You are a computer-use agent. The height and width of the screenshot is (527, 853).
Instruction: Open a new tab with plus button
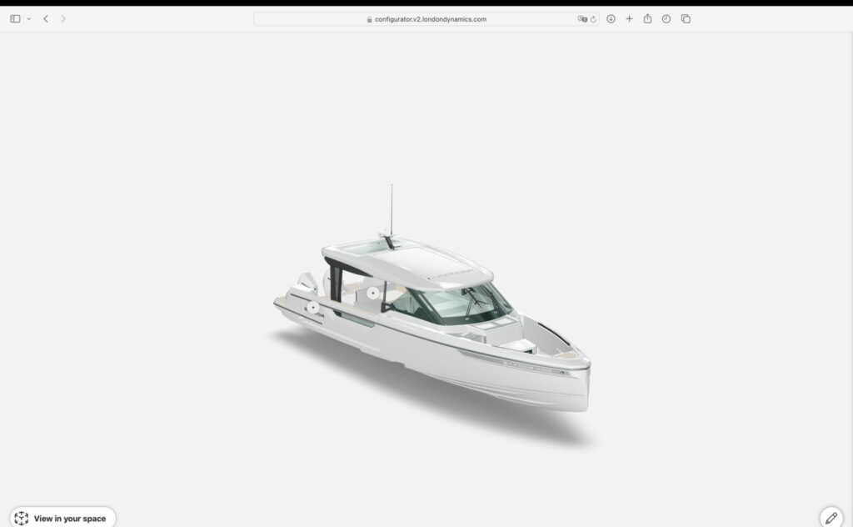(x=629, y=18)
